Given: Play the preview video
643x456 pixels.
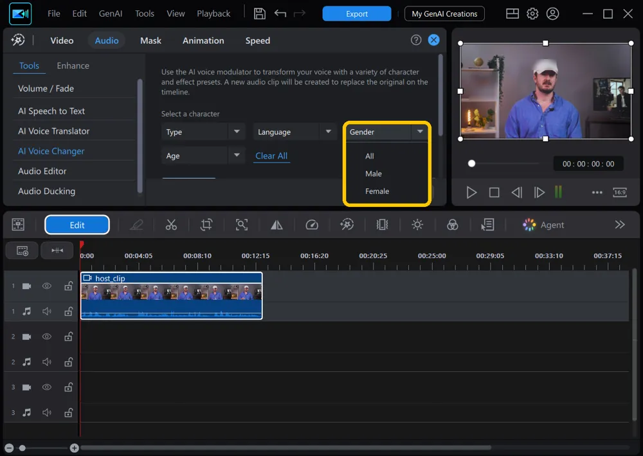Looking at the screenshot, I should (x=471, y=192).
